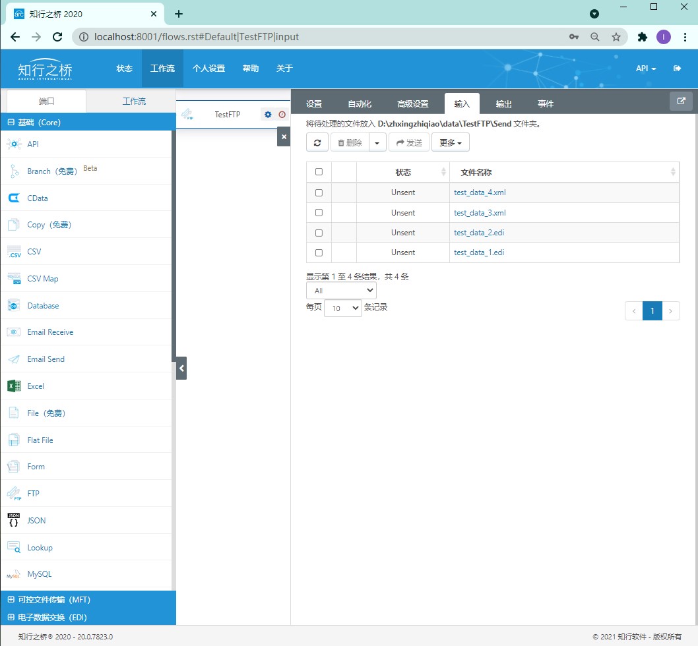This screenshot has width=698, height=646.
Task: Open the 更多 dropdown menu
Action: [x=451, y=143]
